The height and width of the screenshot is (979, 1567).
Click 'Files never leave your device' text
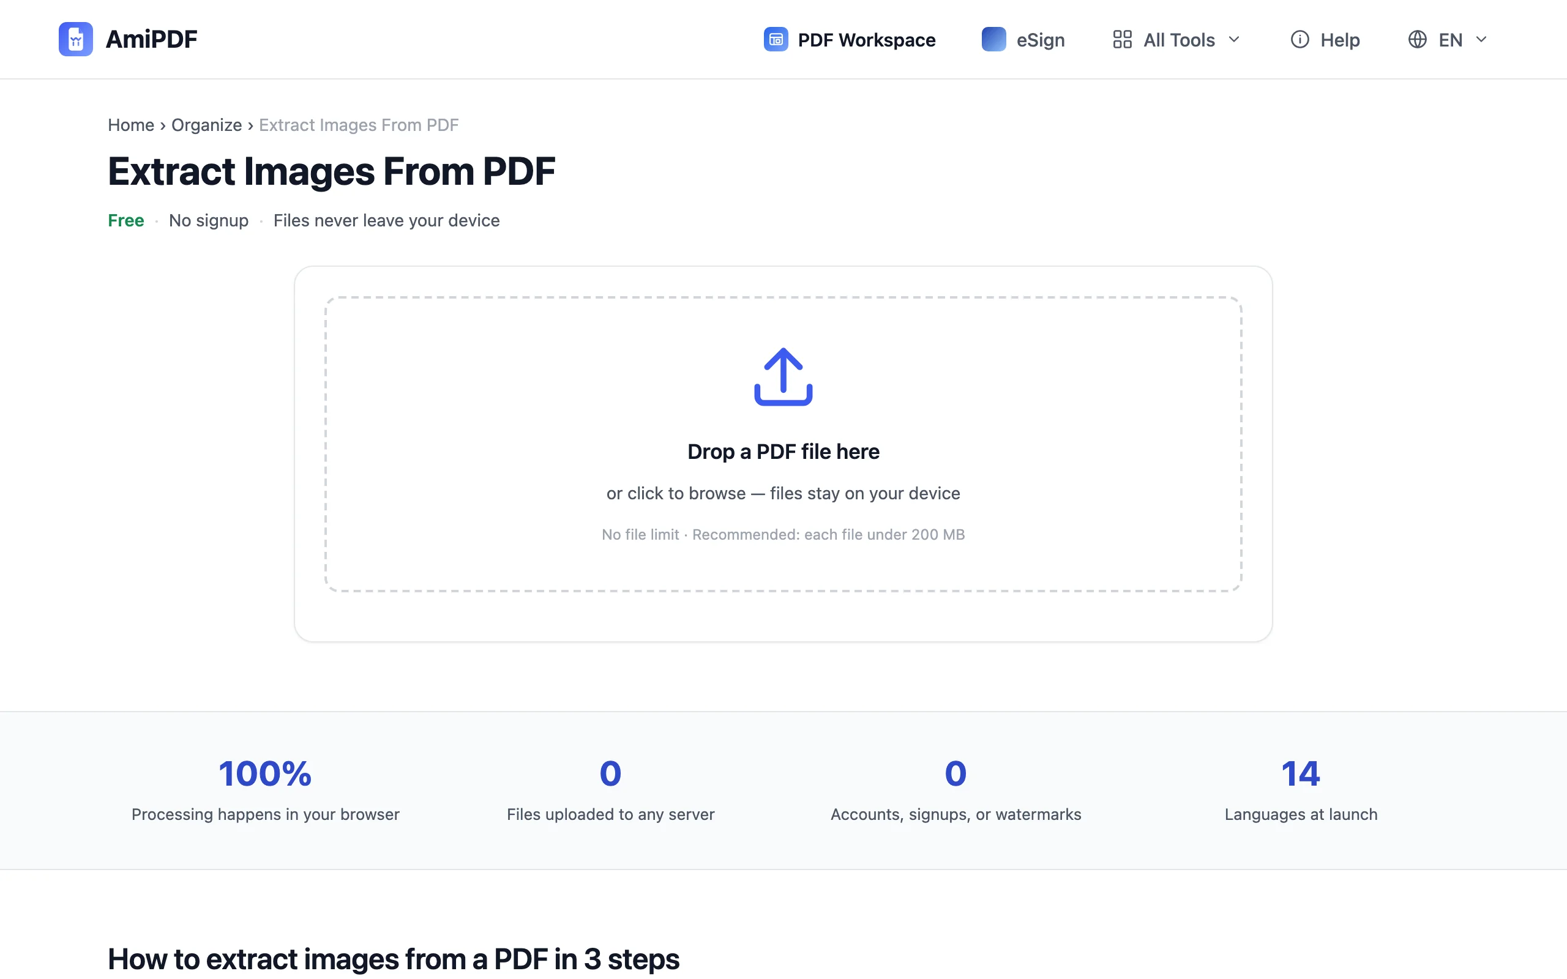pyautogui.click(x=387, y=221)
